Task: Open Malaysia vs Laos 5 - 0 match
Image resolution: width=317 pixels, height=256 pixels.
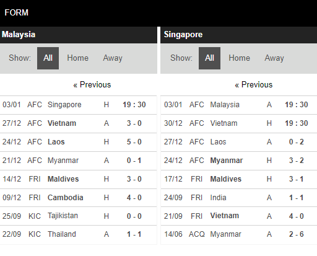Action: tap(79, 142)
